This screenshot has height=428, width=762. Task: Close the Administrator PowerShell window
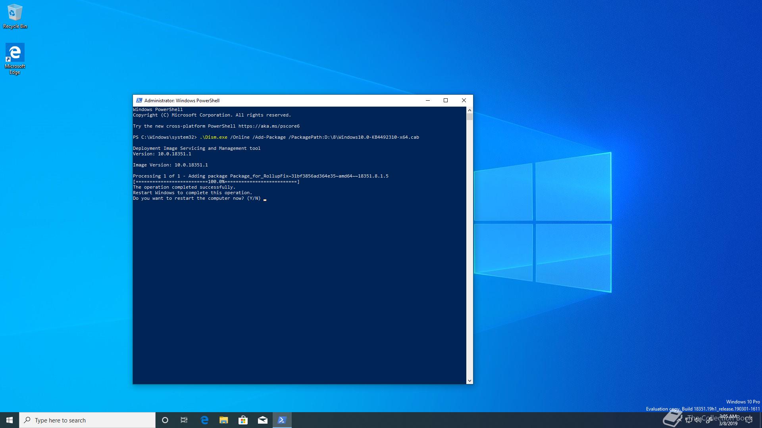[x=464, y=100]
